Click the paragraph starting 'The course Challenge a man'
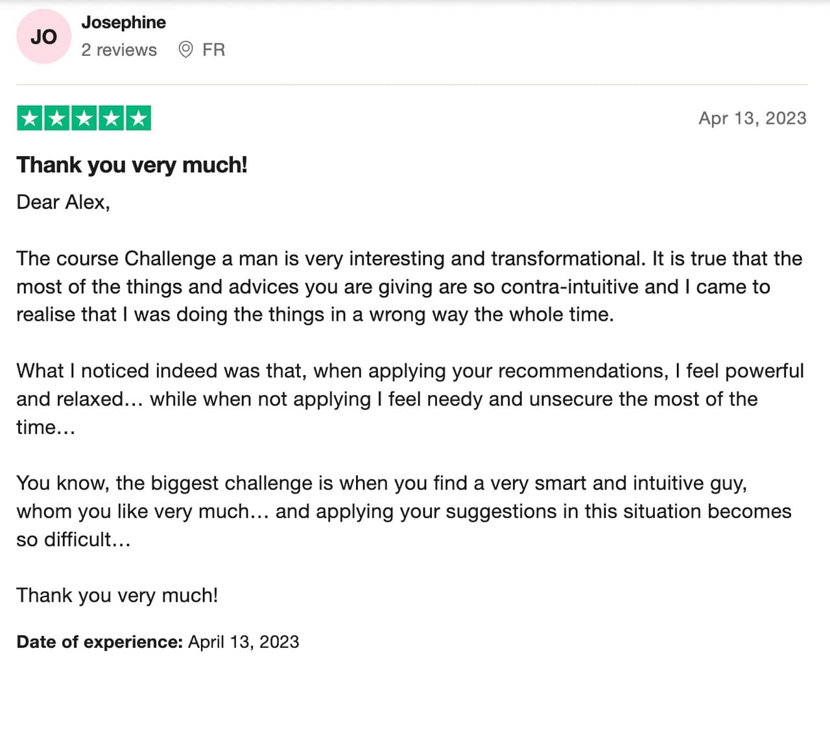This screenshot has width=830, height=730. tap(409, 286)
